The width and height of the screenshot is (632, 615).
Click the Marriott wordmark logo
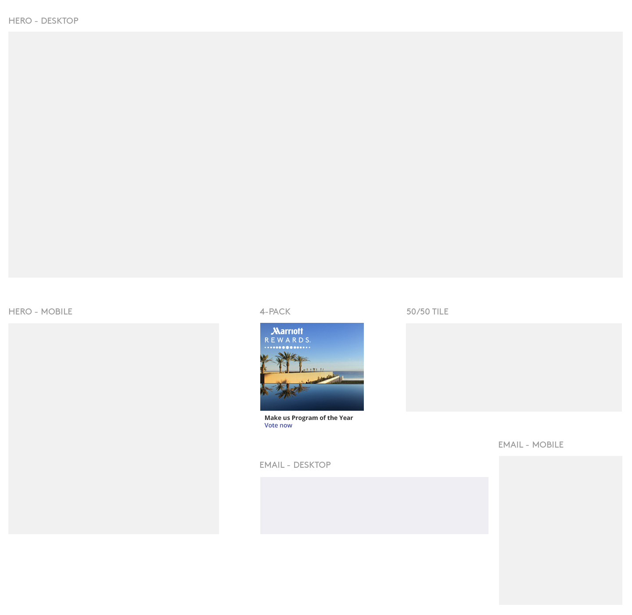287,331
